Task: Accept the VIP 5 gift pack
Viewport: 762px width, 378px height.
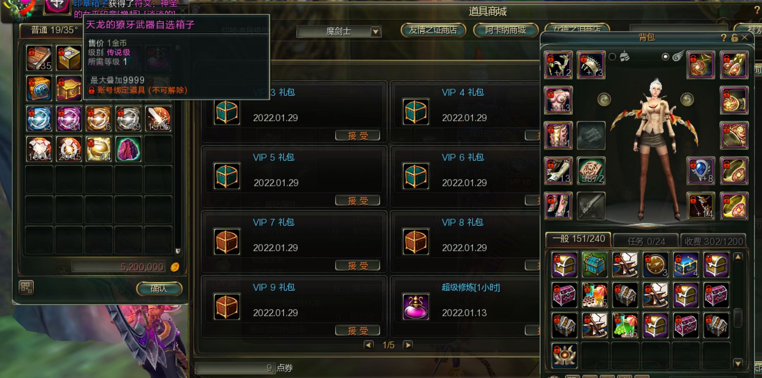Action: click(x=358, y=201)
